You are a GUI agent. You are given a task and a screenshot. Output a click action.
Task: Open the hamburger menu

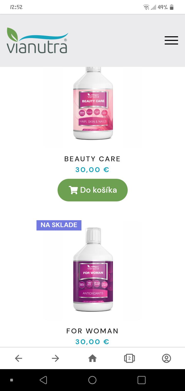171,40
